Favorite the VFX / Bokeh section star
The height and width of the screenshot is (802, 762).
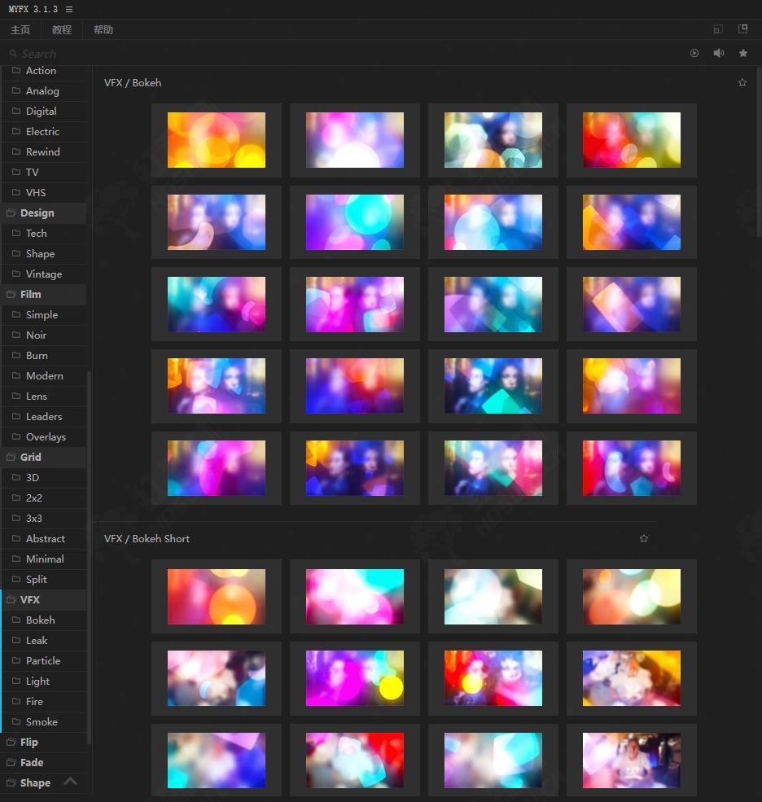click(x=742, y=82)
